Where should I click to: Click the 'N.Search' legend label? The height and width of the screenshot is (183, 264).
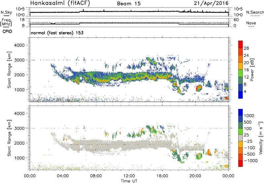tap(255, 12)
